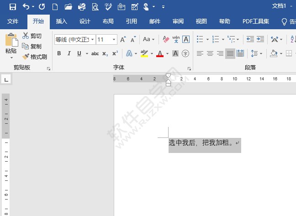Clear all formatting with eraser icon
This screenshot has height=216, width=296.
coord(166,39)
